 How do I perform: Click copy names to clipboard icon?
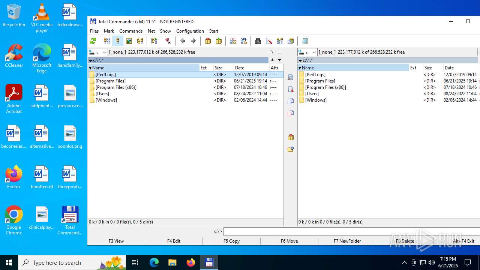[291, 41]
